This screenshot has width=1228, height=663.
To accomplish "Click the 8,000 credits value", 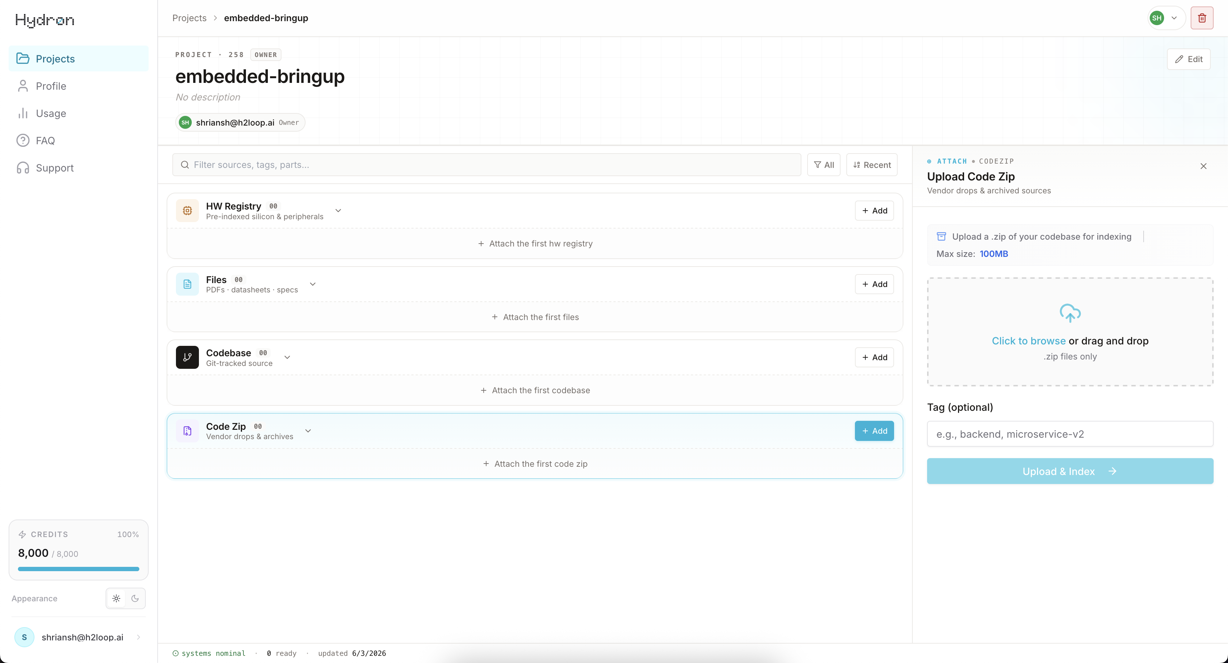I will [33, 552].
